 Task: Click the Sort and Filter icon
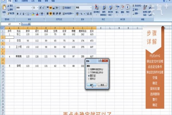click(x=145, y=7)
